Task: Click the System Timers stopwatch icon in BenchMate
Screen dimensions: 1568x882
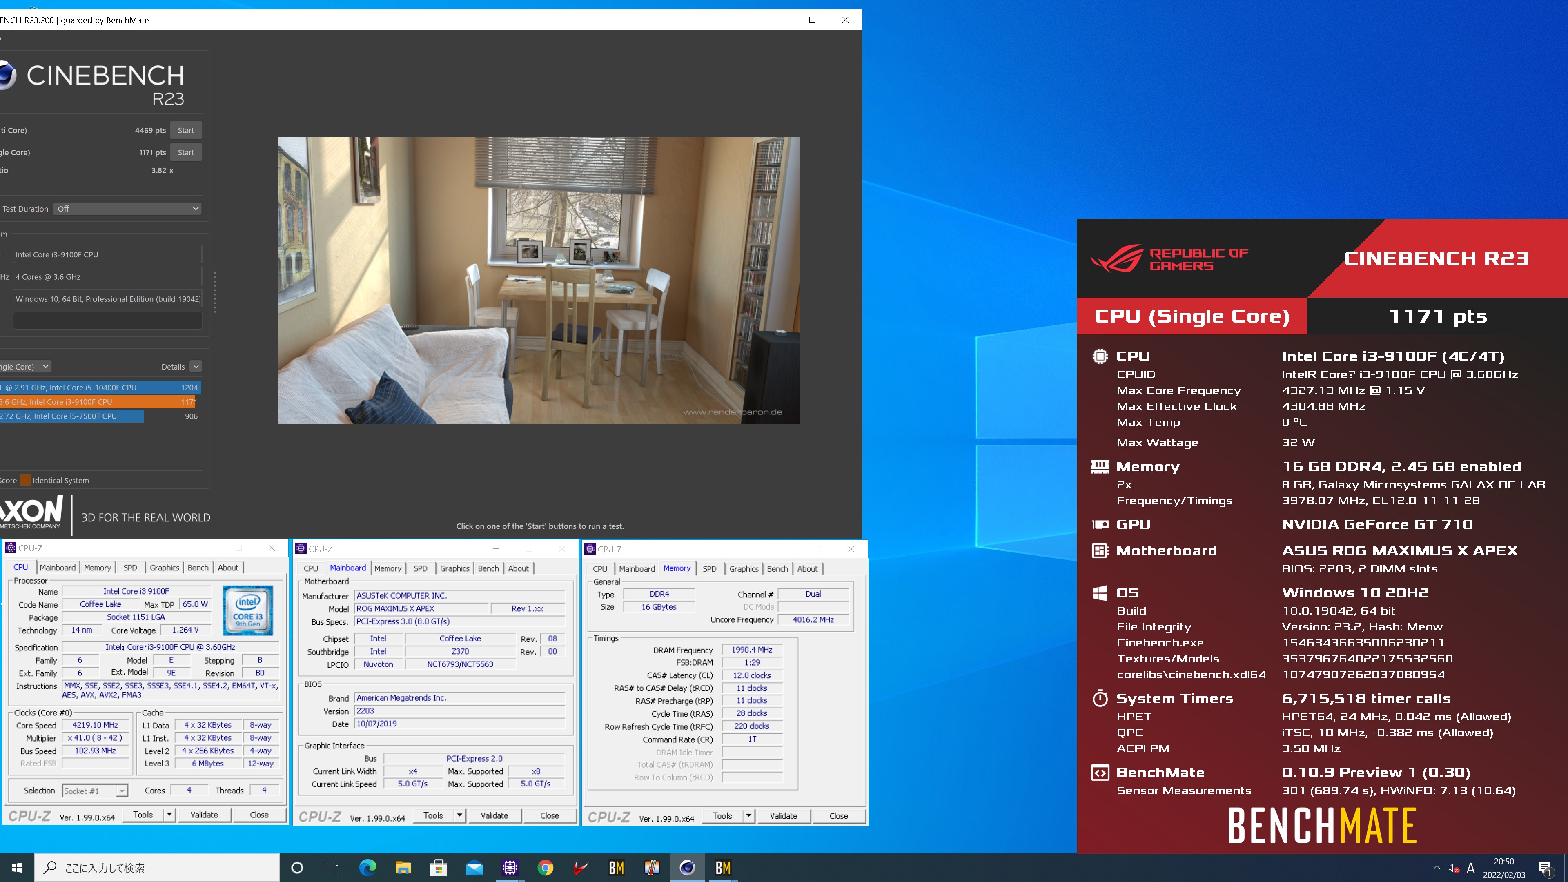Action: pyautogui.click(x=1100, y=698)
